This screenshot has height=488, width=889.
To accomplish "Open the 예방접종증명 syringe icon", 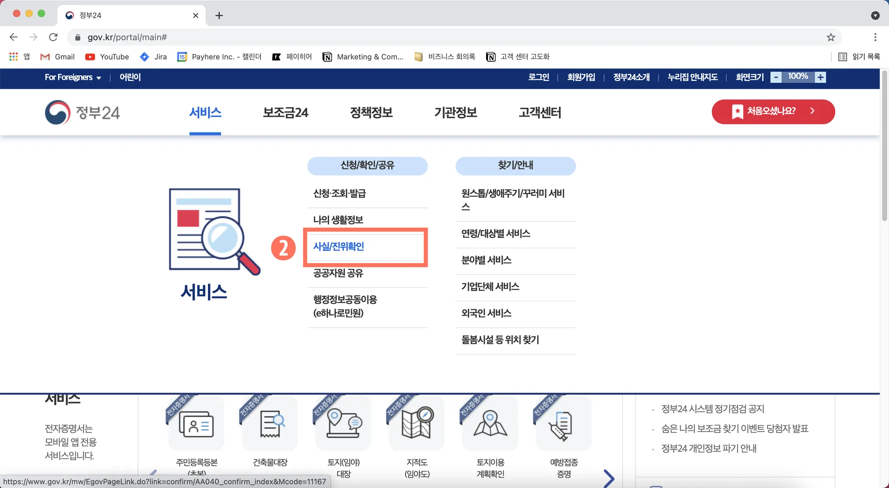I will click(x=563, y=424).
